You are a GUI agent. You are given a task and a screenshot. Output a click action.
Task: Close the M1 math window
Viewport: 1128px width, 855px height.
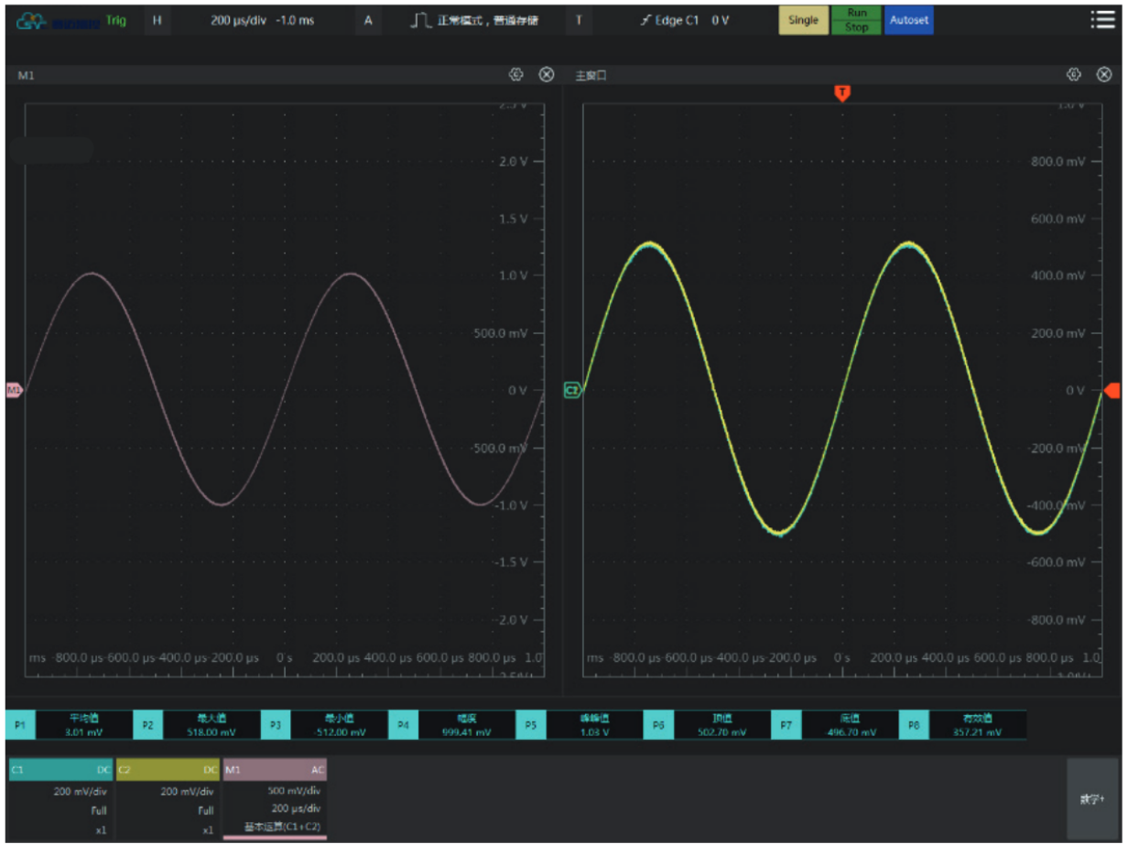[547, 75]
